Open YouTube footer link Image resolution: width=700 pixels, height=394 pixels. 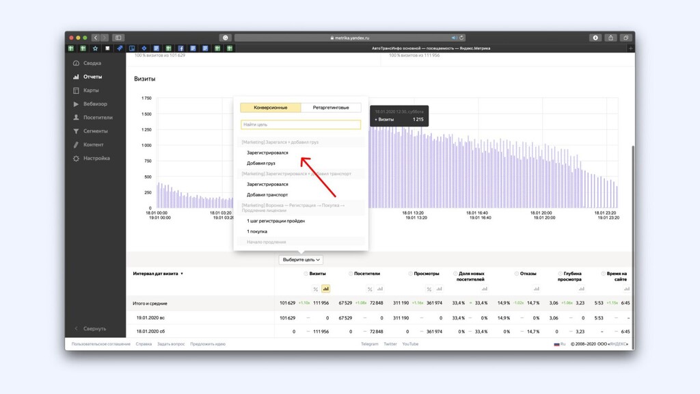tap(410, 344)
